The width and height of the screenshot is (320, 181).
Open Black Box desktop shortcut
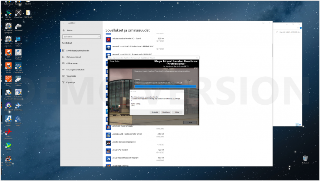[8, 81]
